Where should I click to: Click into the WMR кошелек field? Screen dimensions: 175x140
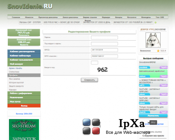(x=104, y=56)
